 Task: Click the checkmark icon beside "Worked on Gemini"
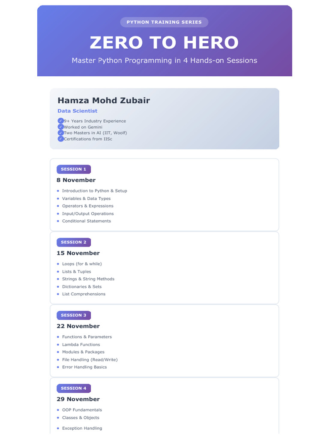point(60,127)
